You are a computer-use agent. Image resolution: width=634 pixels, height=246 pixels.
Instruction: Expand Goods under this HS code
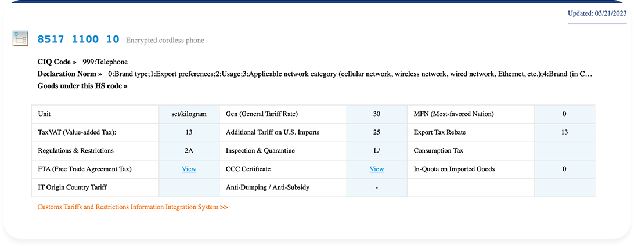coord(82,86)
